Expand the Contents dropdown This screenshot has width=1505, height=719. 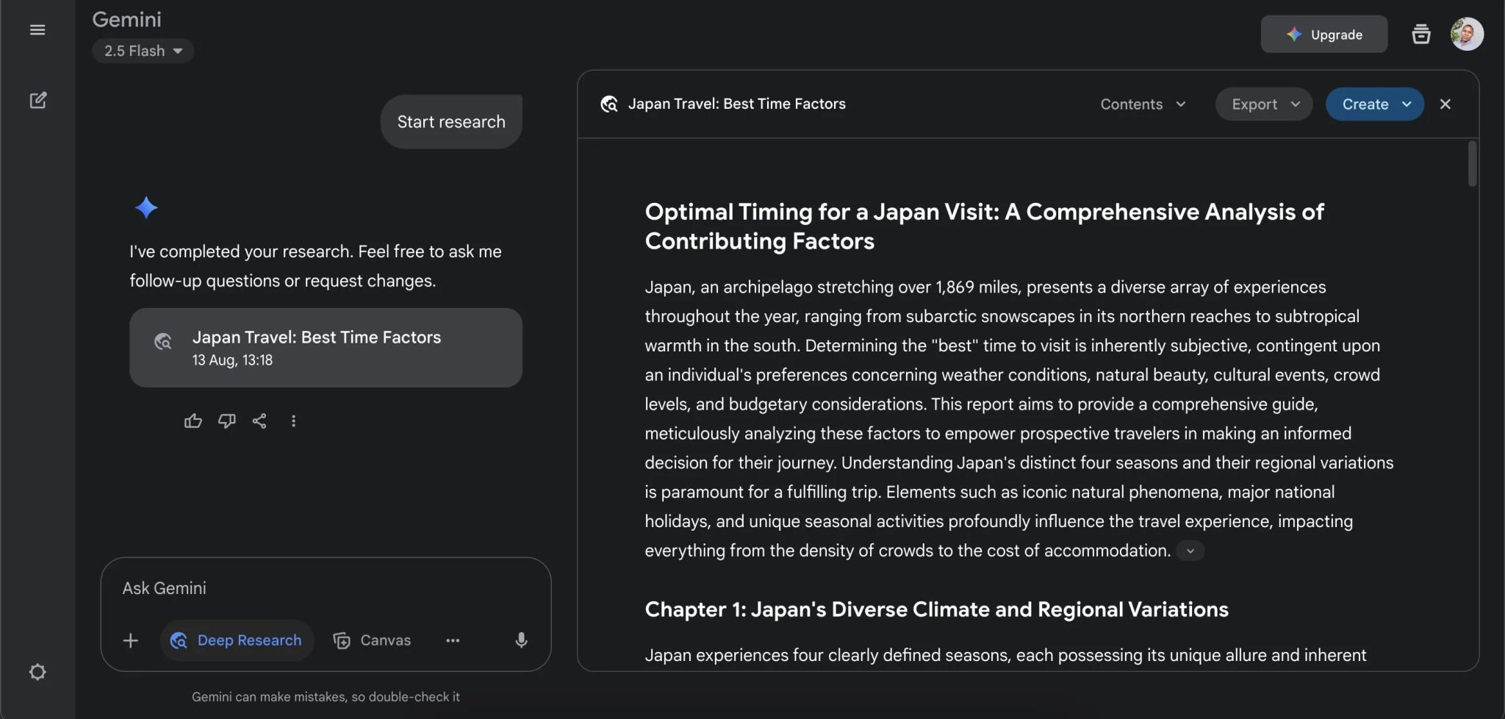tap(1143, 104)
